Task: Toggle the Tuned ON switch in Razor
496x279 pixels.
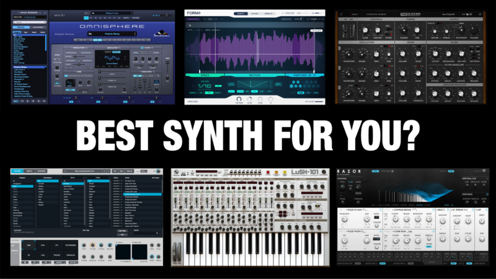Action: point(428,246)
